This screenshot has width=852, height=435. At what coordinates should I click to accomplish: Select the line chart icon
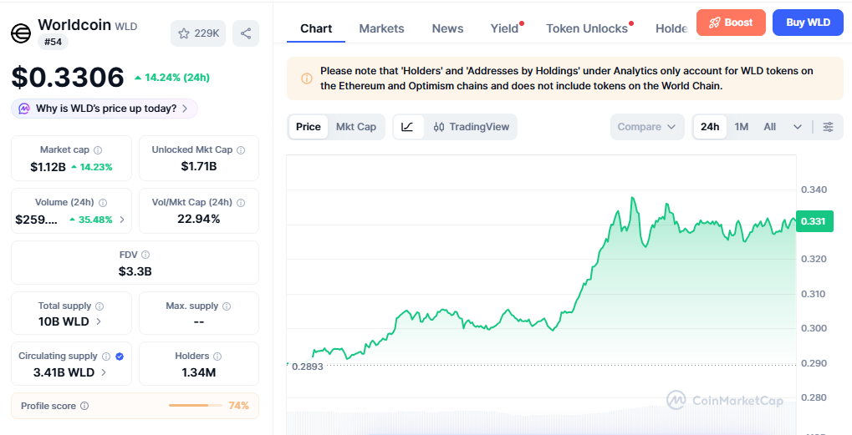point(408,127)
